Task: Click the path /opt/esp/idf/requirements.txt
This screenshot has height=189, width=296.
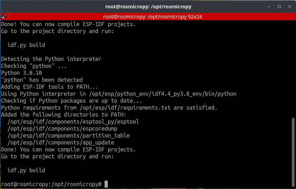Action: [125, 108]
